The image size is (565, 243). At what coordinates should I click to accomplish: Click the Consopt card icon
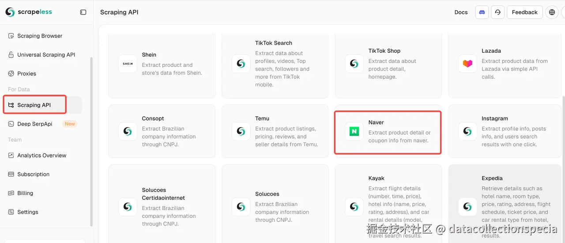pyautogui.click(x=128, y=131)
